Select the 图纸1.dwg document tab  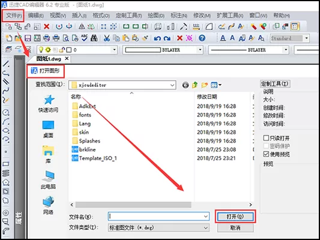pos(49,59)
